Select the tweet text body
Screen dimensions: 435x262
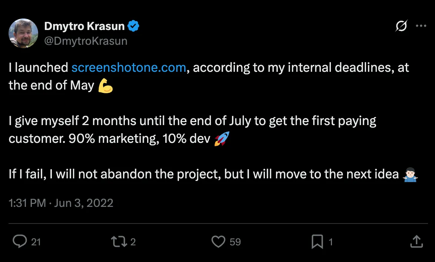(185, 121)
